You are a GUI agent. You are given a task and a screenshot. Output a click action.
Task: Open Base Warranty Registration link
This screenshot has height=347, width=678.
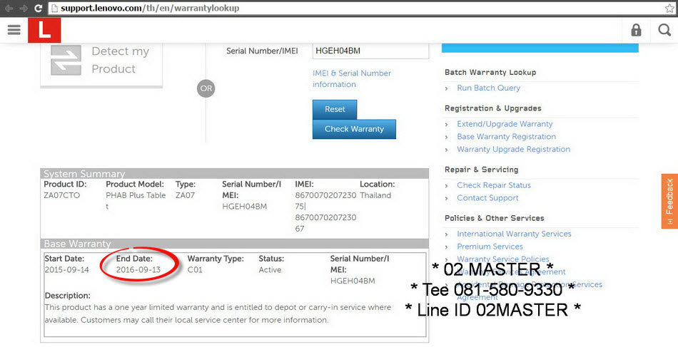(x=506, y=136)
